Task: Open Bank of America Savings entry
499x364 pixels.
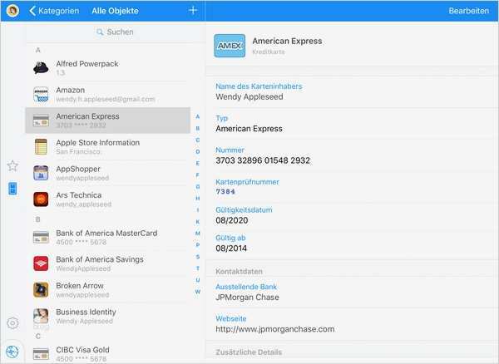Action: pos(107,263)
